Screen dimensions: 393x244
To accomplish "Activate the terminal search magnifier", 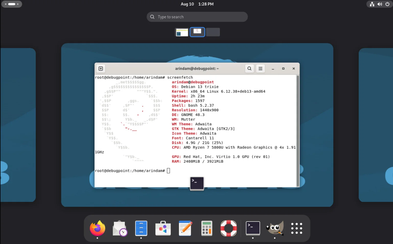I will [249, 68].
